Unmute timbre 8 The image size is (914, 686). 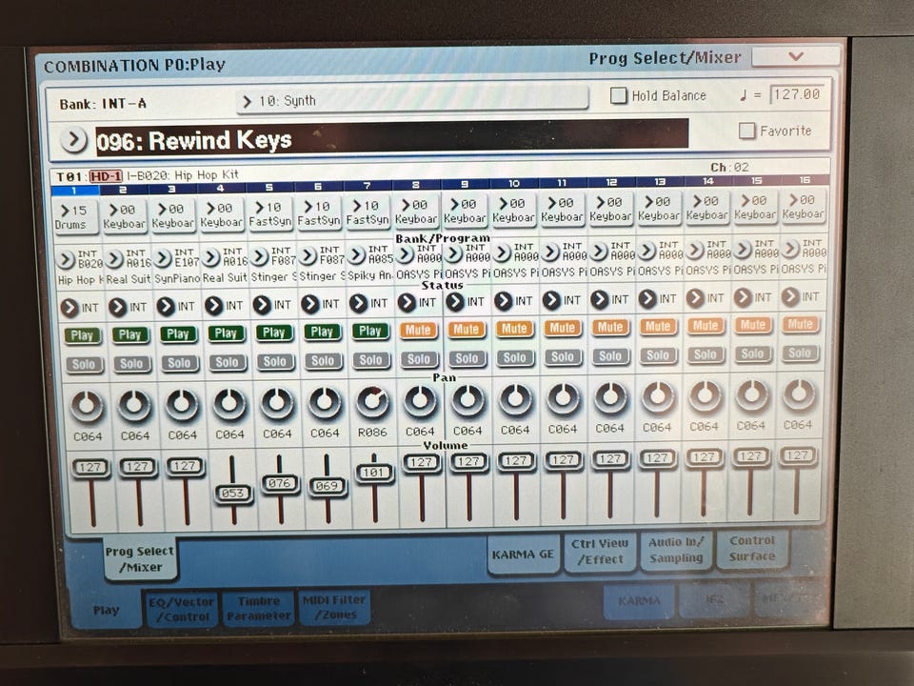[x=418, y=331]
